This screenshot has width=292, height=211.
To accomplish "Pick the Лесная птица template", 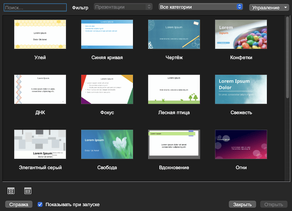I will [174, 90].
